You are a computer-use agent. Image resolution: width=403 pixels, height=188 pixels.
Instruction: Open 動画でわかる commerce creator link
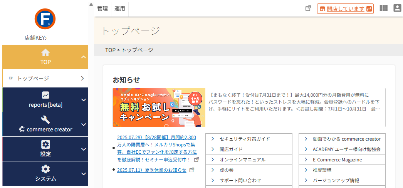(x=346, y=139)
